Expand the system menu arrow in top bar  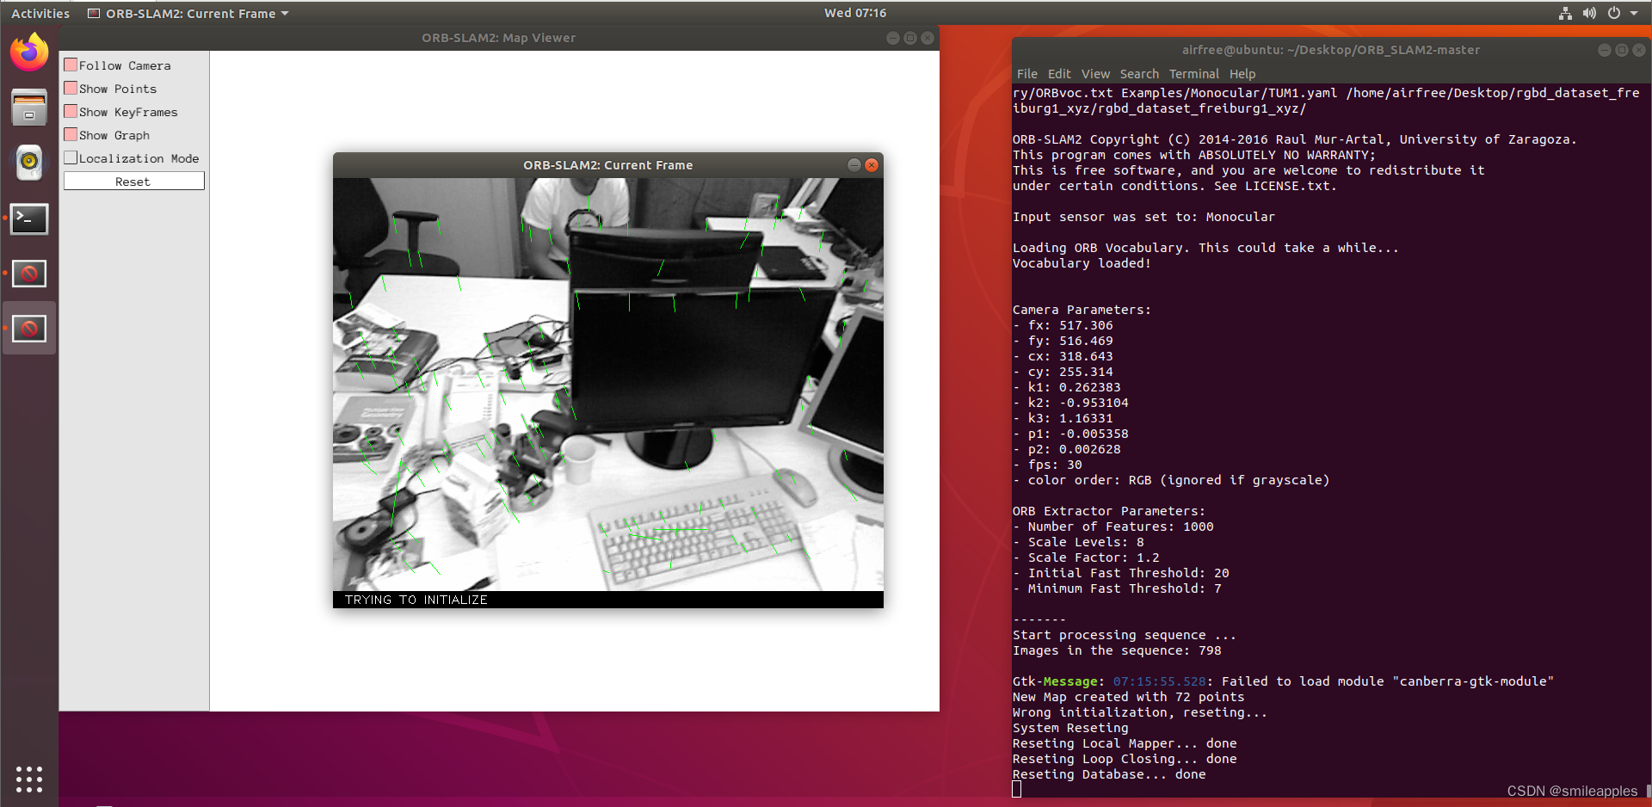(x=1634, y=13)
